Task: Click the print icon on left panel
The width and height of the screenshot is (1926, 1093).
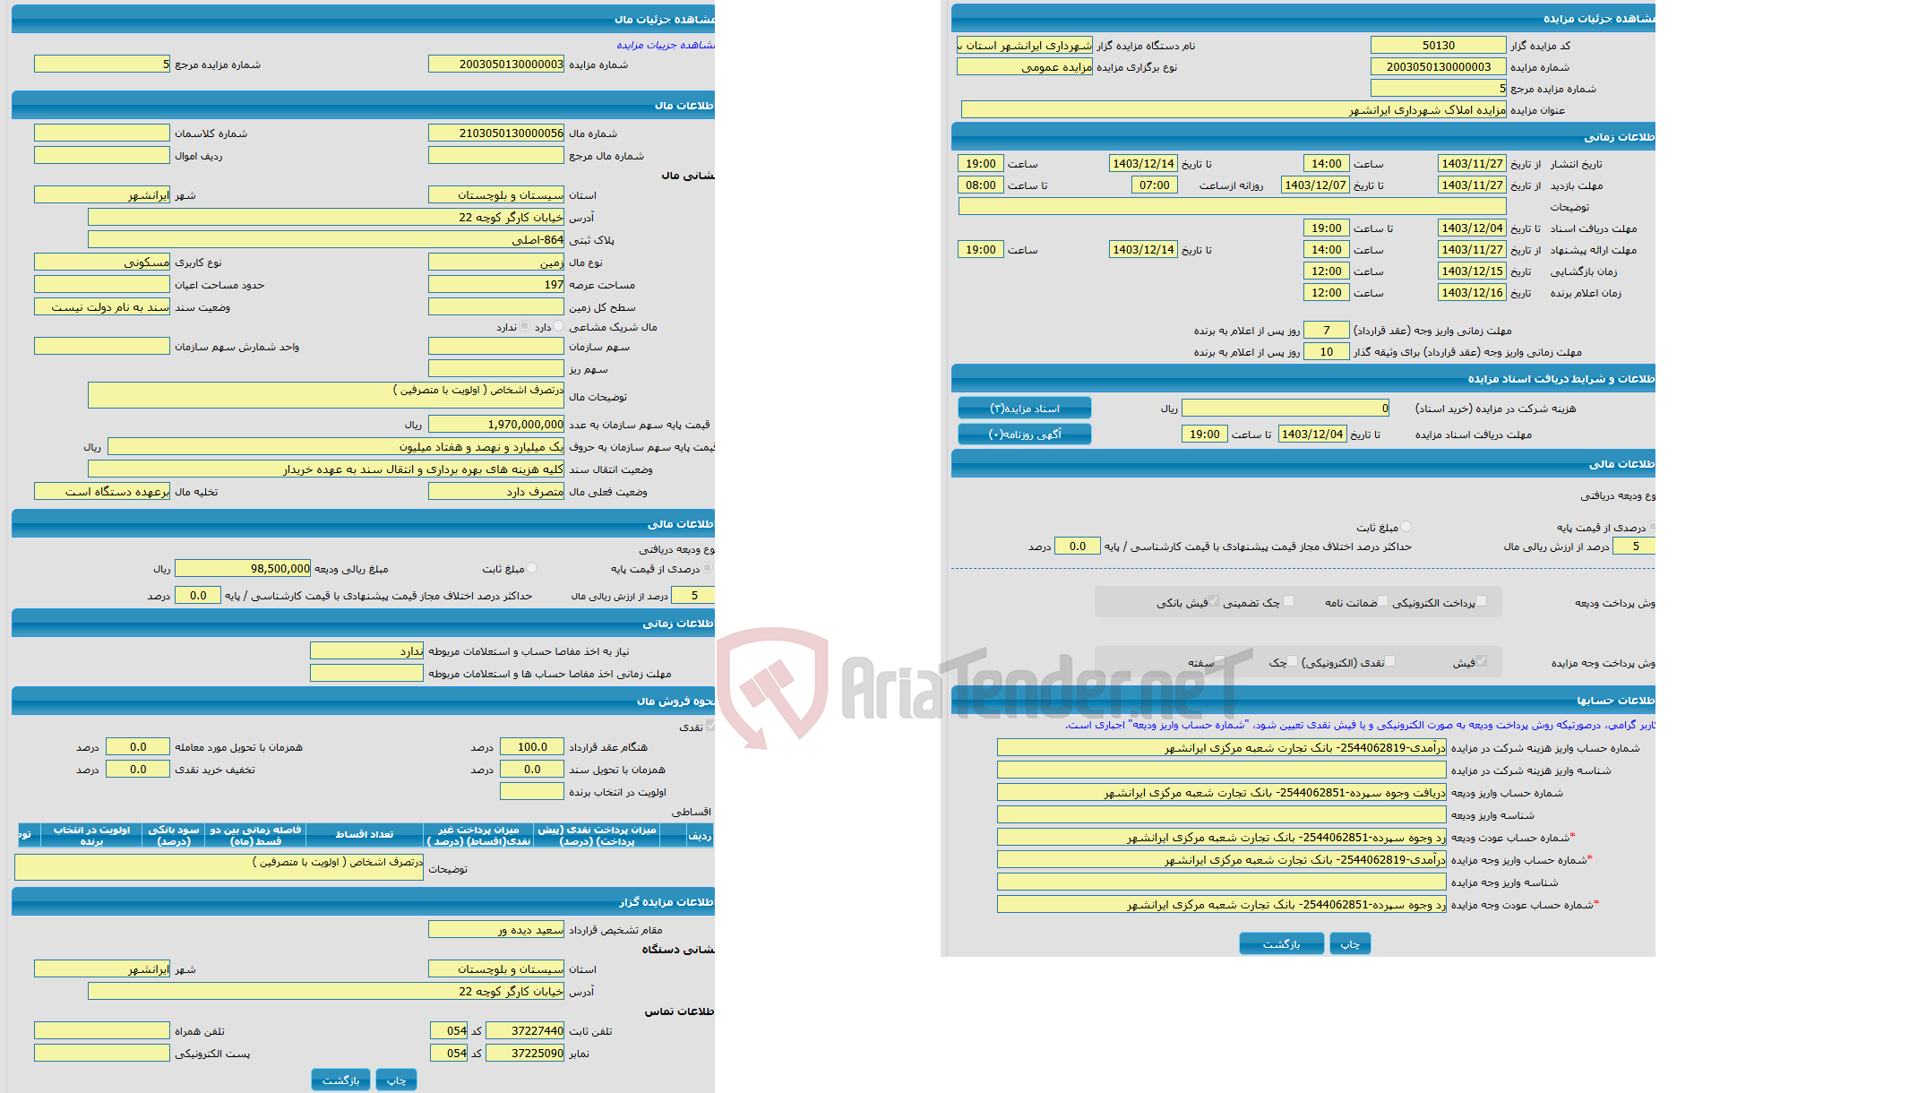Action: coord(400,1077)
